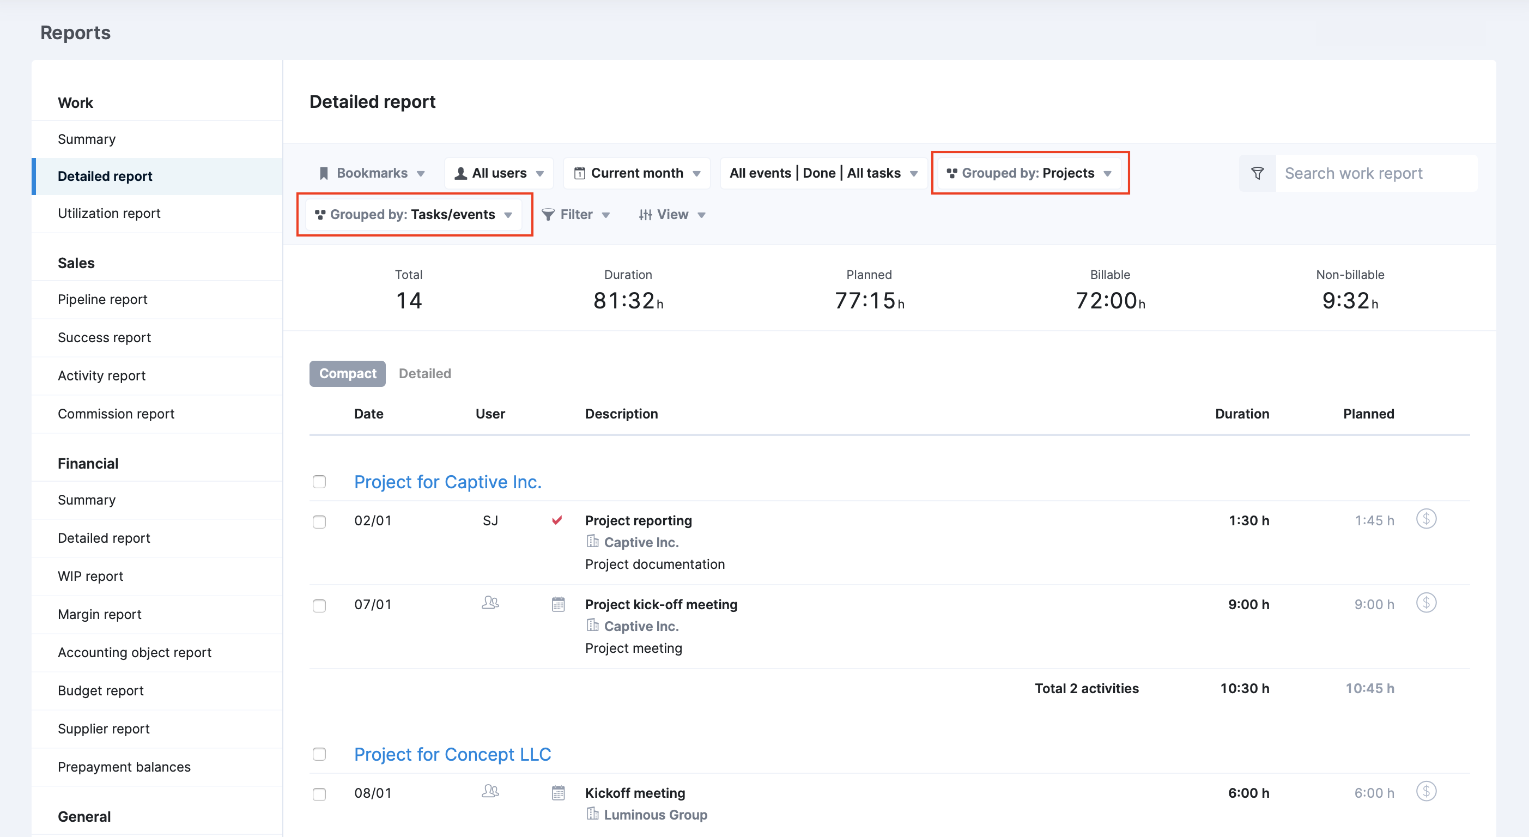Click the bookmark icon in Bookmarks
The image size is (1529, 837).
coord(324,173)
